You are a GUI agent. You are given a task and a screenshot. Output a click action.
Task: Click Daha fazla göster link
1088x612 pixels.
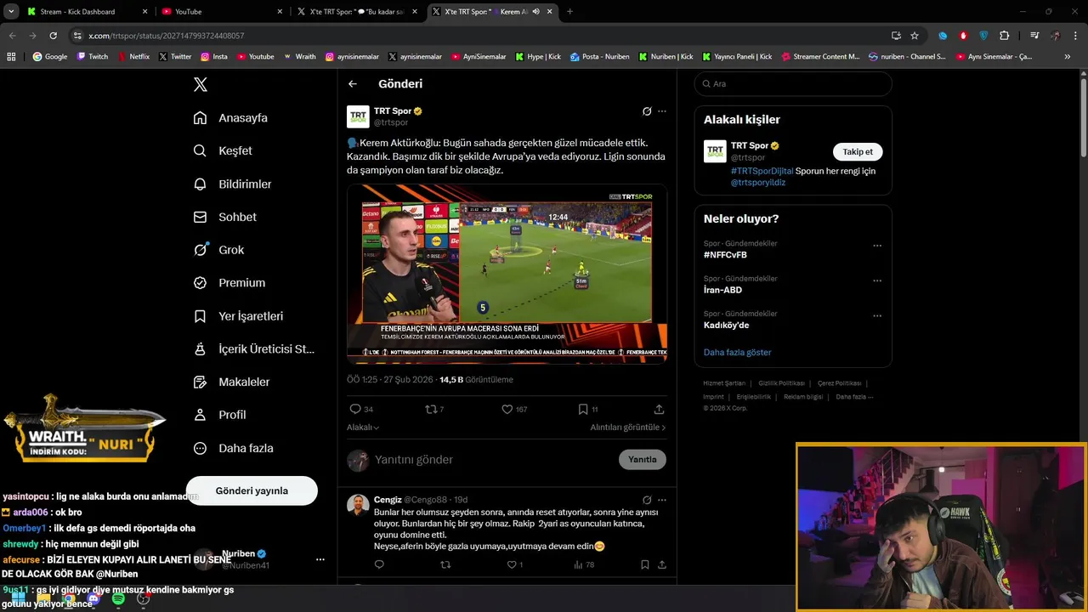[738, 352]
